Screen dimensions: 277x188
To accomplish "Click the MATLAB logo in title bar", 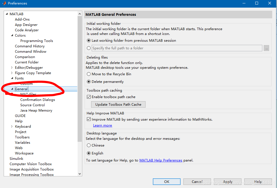I will pyautogui.click(x=4, y=3).
